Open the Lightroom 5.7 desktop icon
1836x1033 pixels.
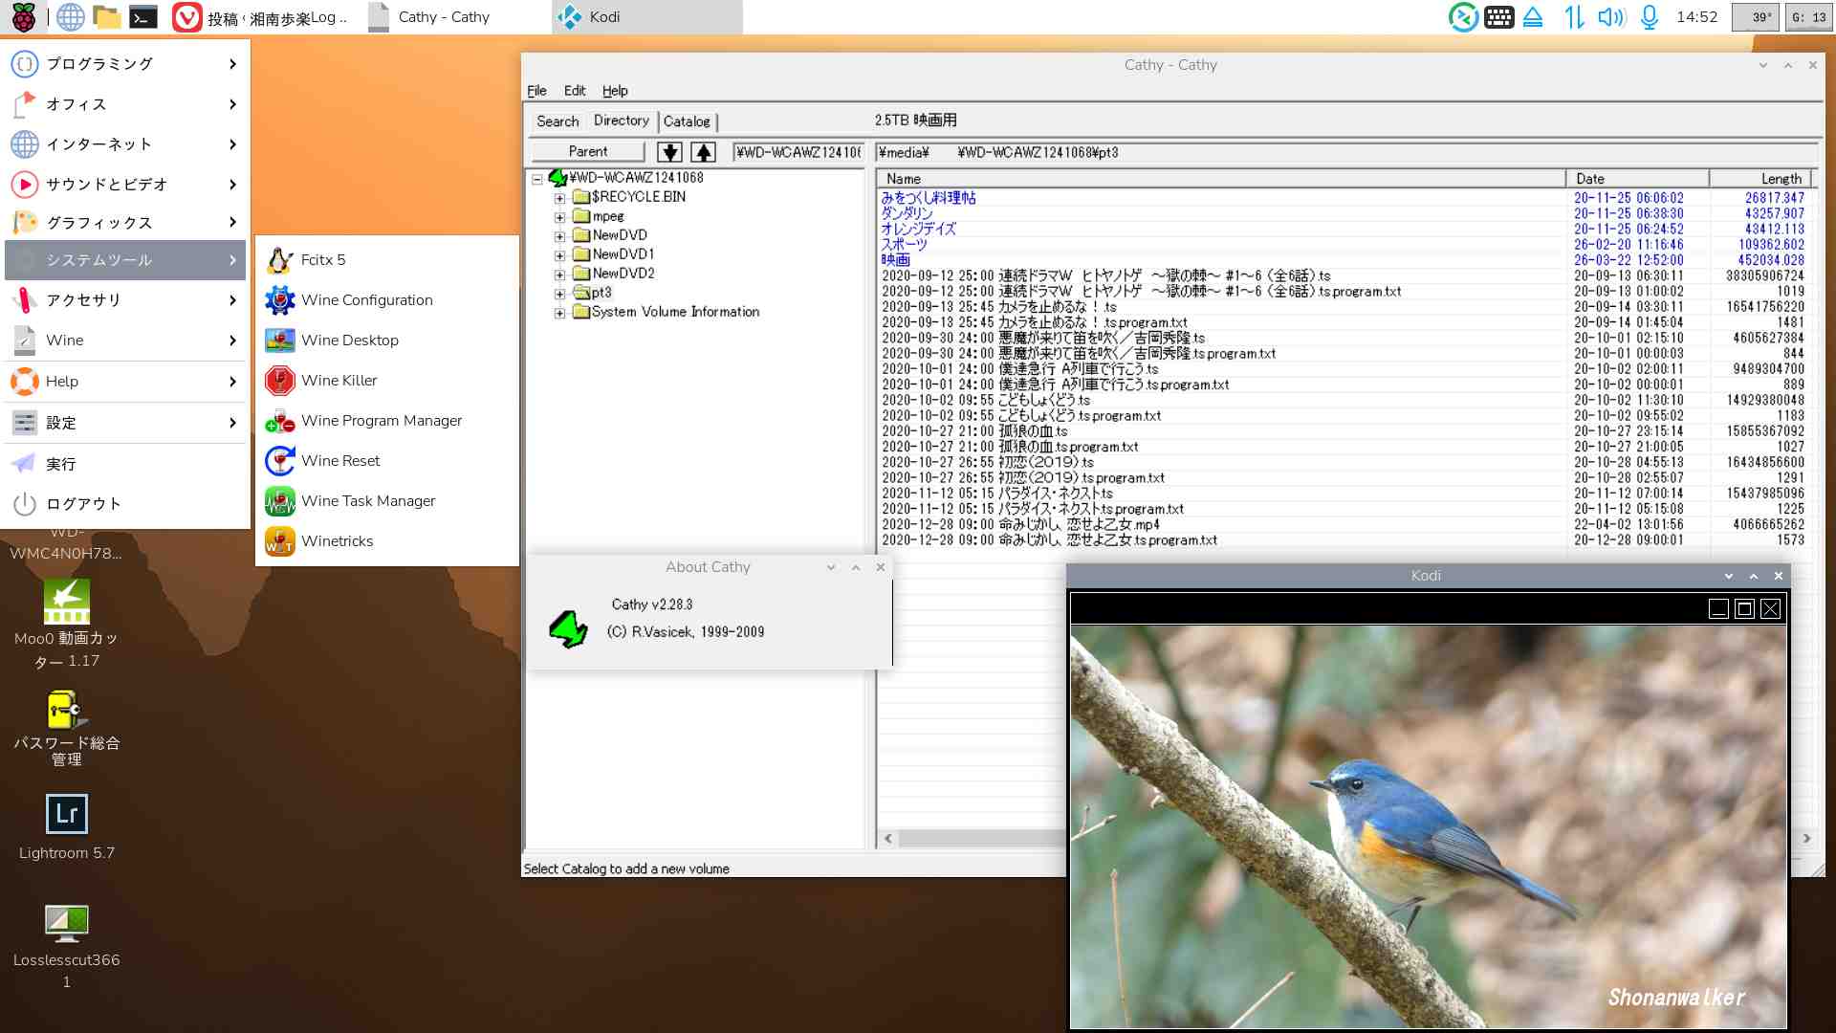(67, 815)
